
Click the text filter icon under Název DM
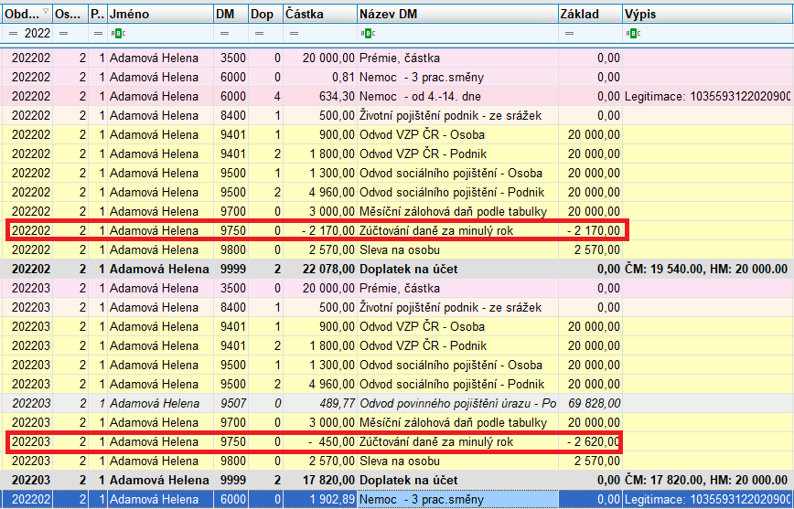click(x=366, y=33)
